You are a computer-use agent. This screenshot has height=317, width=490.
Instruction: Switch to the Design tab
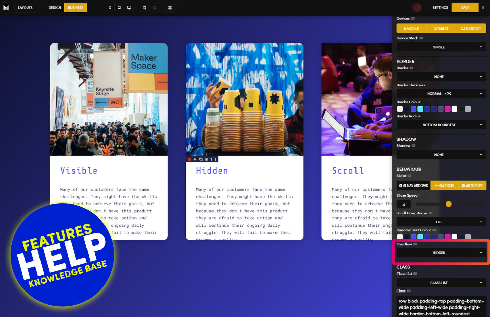(x=54, y=8)
